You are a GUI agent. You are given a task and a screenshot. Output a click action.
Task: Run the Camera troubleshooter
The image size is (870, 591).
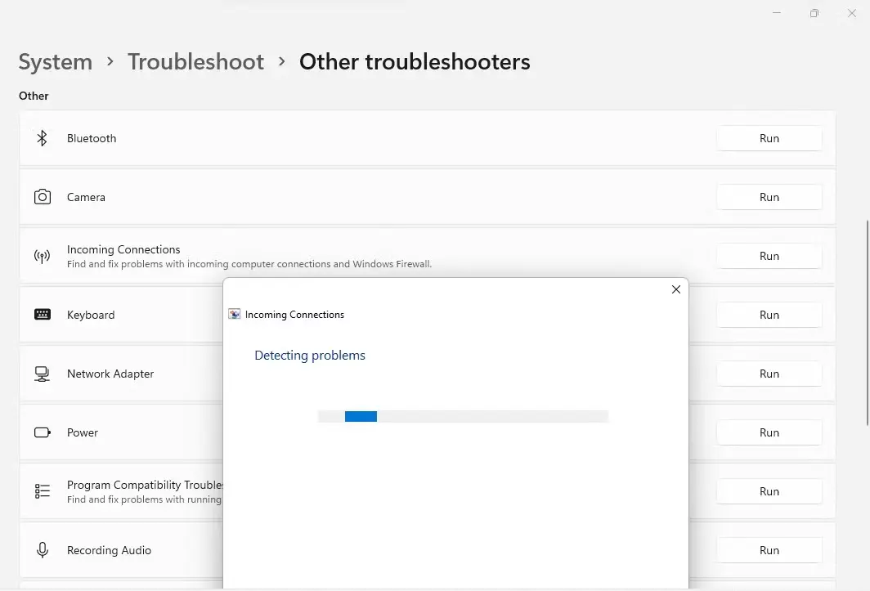[769, 197]
